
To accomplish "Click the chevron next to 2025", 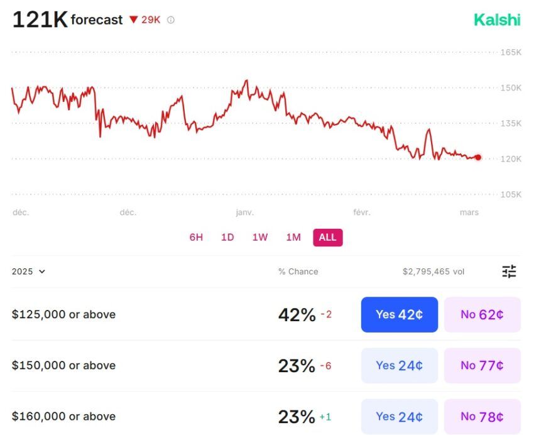I will coord(42,272).
